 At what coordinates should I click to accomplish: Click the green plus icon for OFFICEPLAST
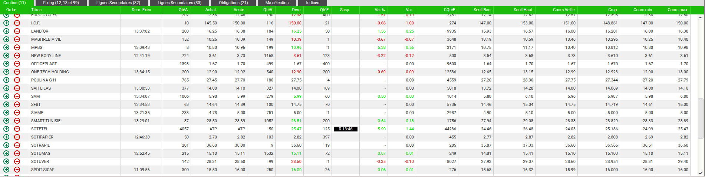(6, 64)
